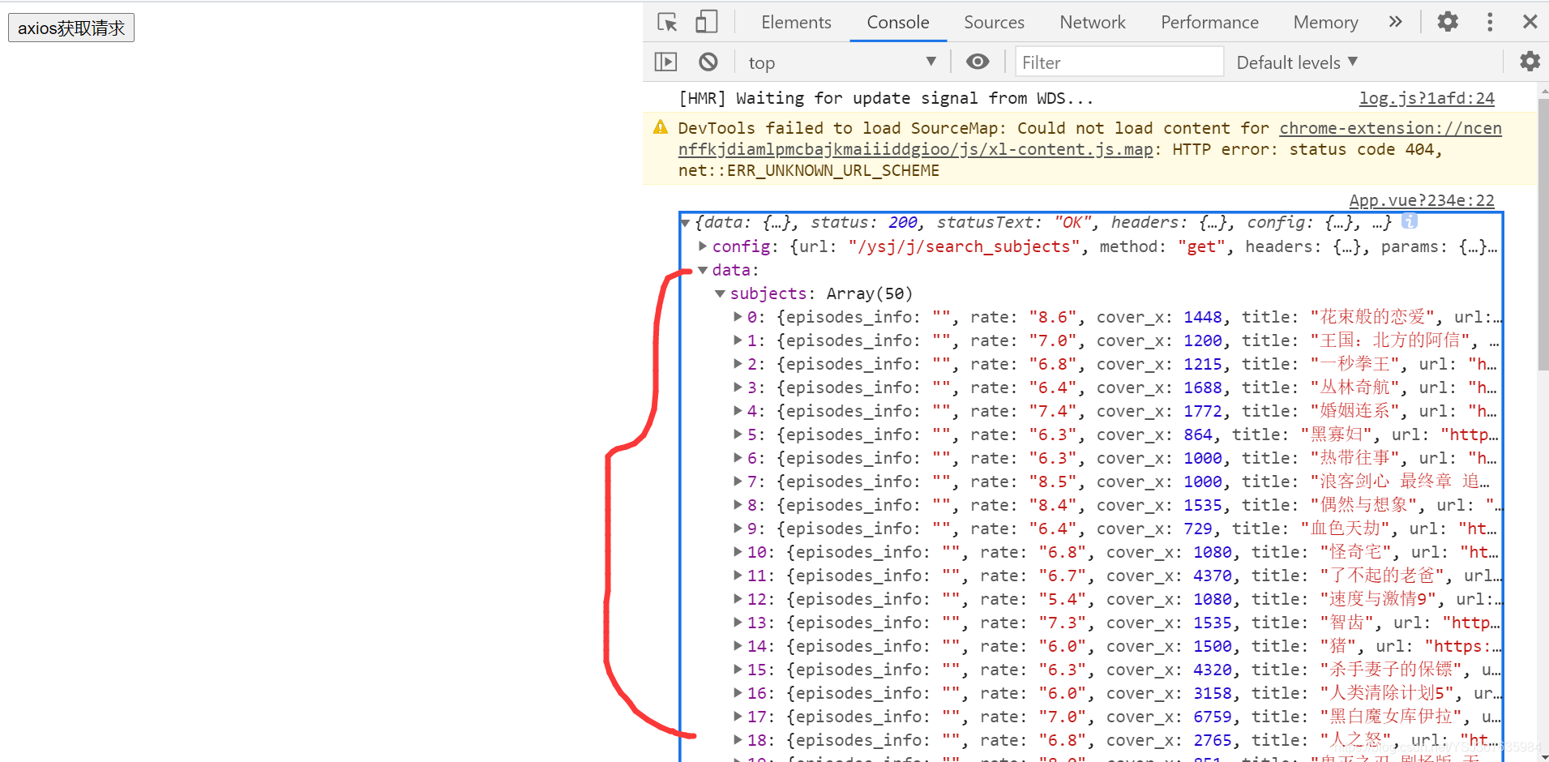Expand array item 1 titled 王国：北方的阿信
The width and height of the screenshot is (1549, 762).
coord(738,340)
